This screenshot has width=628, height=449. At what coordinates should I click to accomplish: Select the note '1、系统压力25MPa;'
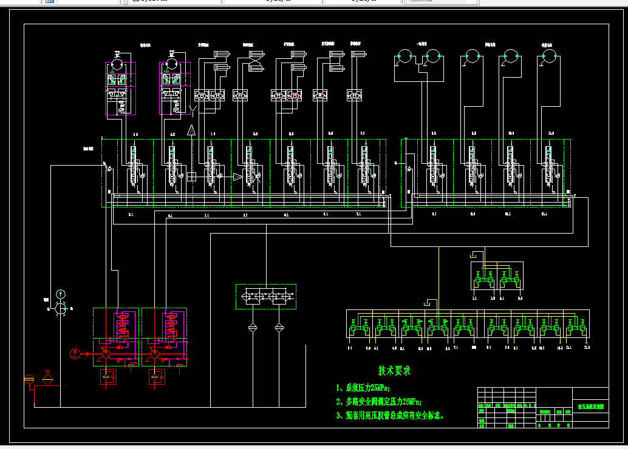363,388
